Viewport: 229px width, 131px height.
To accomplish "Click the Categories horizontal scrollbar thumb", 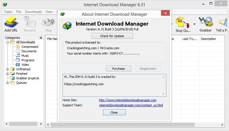I will click(x=23, y=124).
